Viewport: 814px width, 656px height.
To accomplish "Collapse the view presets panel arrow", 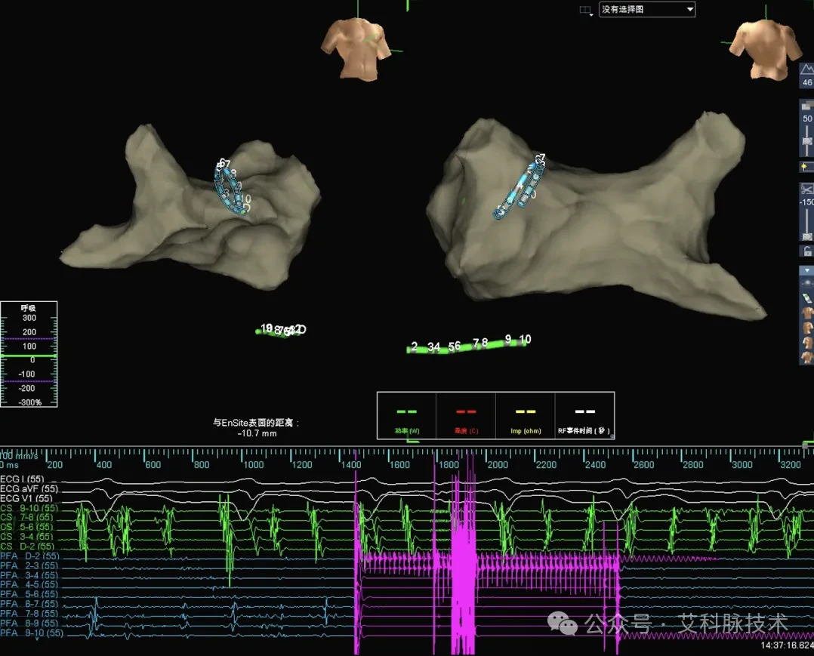I will click(x=806, y=271).
